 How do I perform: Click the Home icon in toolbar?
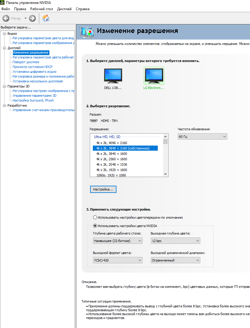coord(46,18)
